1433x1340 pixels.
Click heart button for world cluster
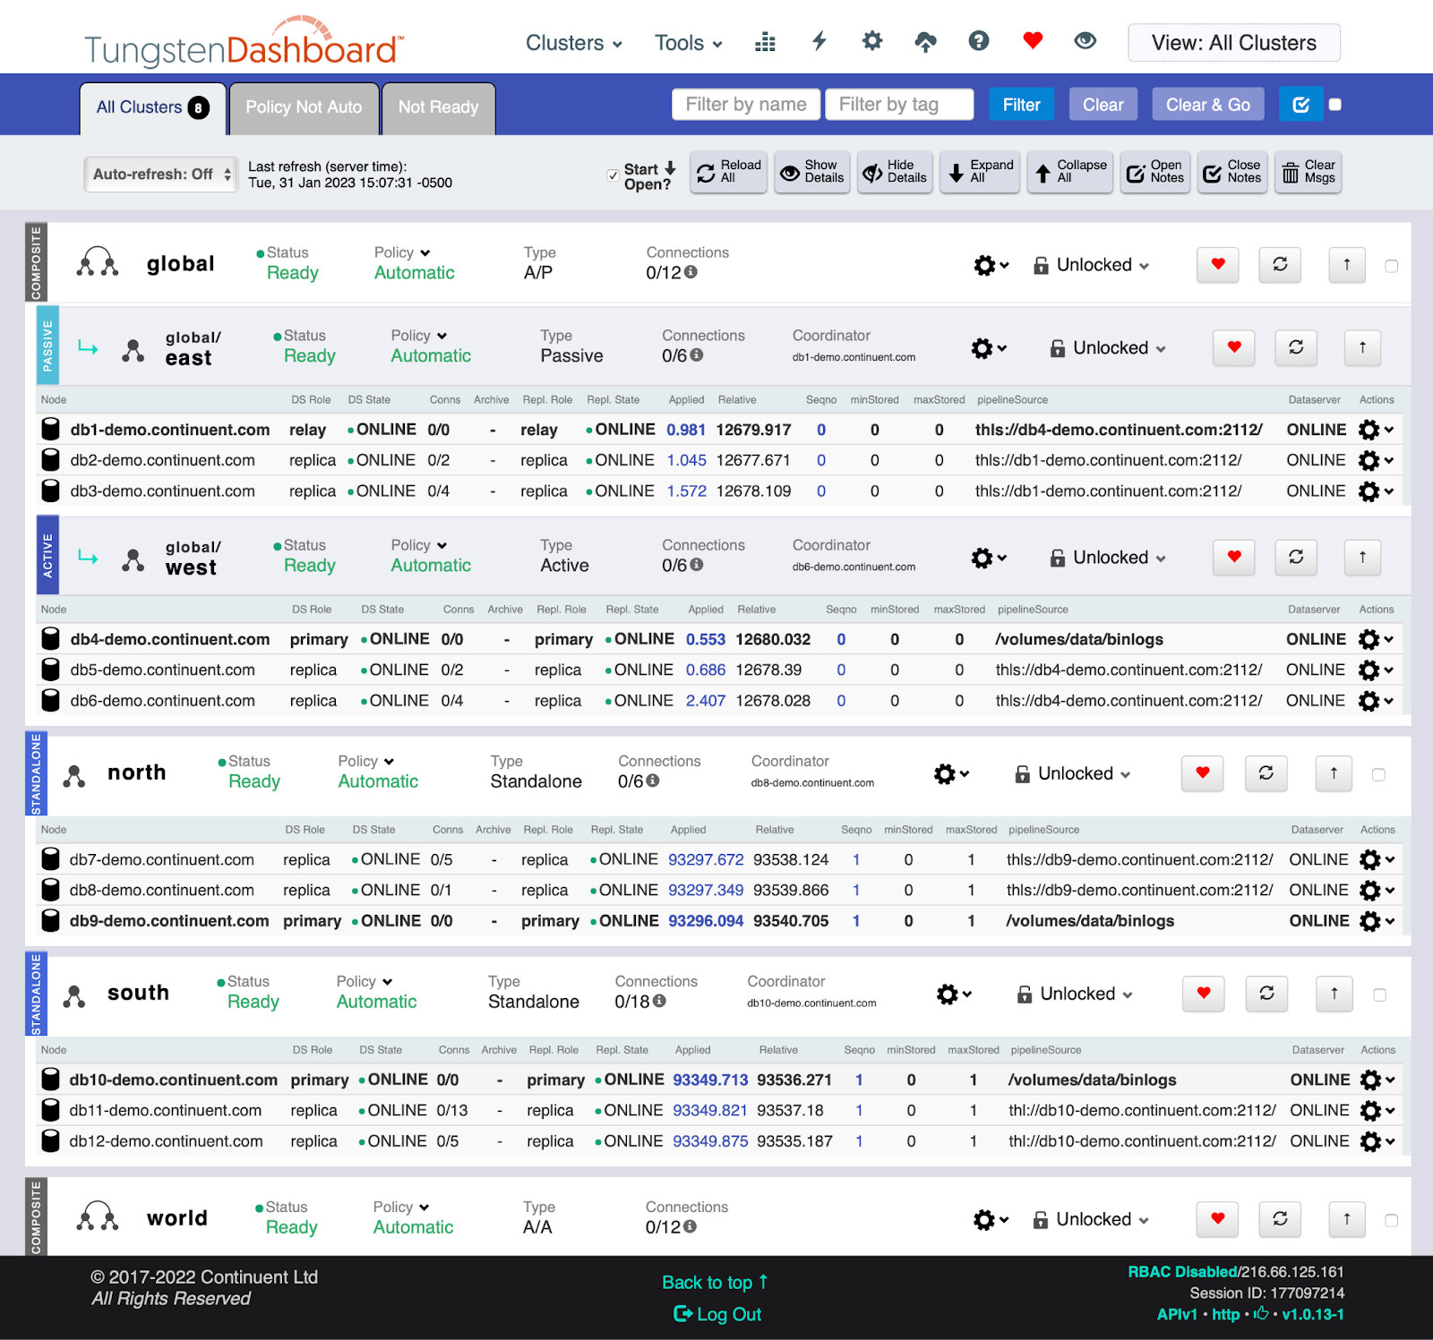[x=1218, y=1219]
